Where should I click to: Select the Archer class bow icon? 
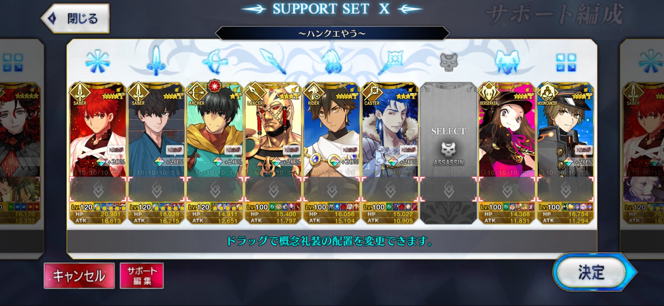pyautogui.click(x=215, y=62)
